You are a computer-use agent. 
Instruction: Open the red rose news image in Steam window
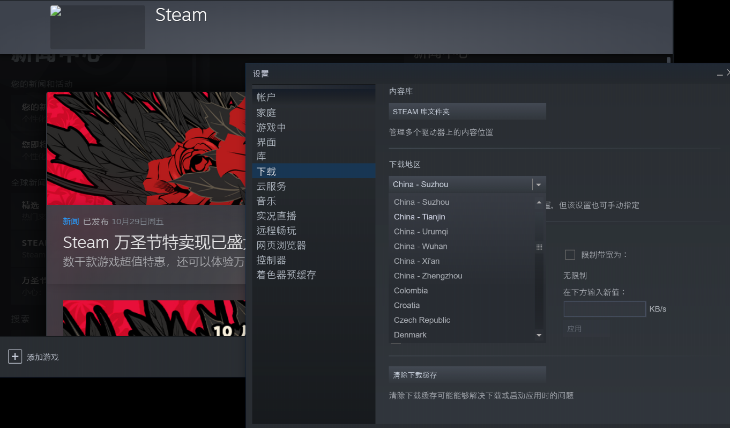146,149
